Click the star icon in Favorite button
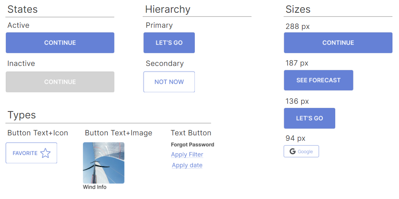This screenshot has height=199, width=399. tap(46, 153)
